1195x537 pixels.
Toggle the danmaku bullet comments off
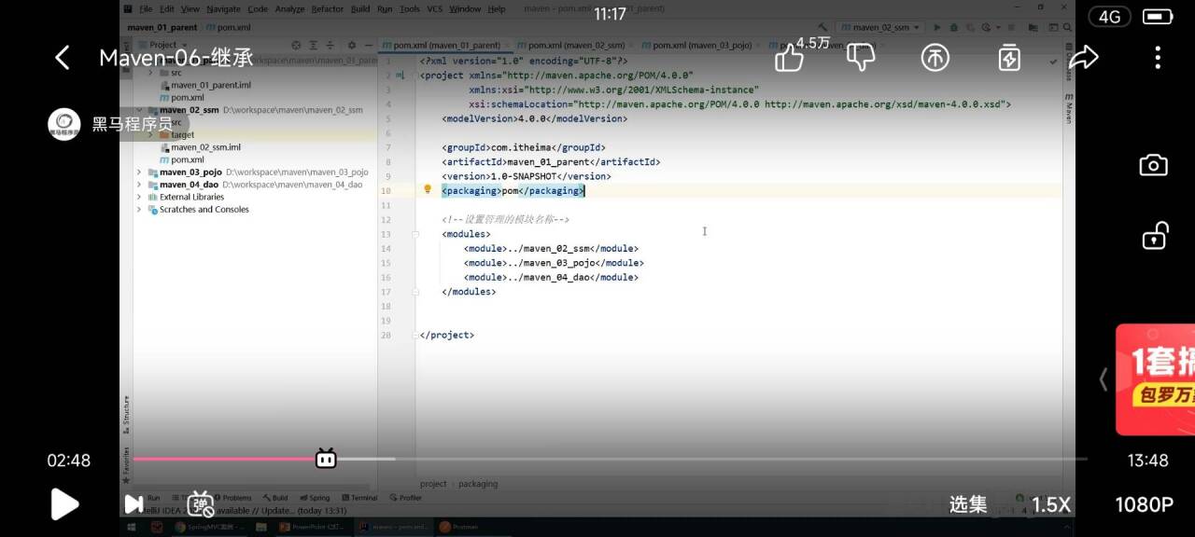[201, 504]
